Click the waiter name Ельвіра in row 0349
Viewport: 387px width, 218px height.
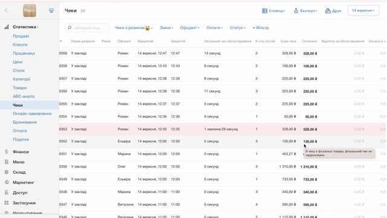point(124,179)
